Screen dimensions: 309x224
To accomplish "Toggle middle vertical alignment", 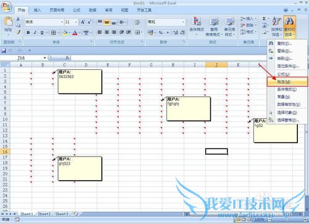I will (106, 22).
